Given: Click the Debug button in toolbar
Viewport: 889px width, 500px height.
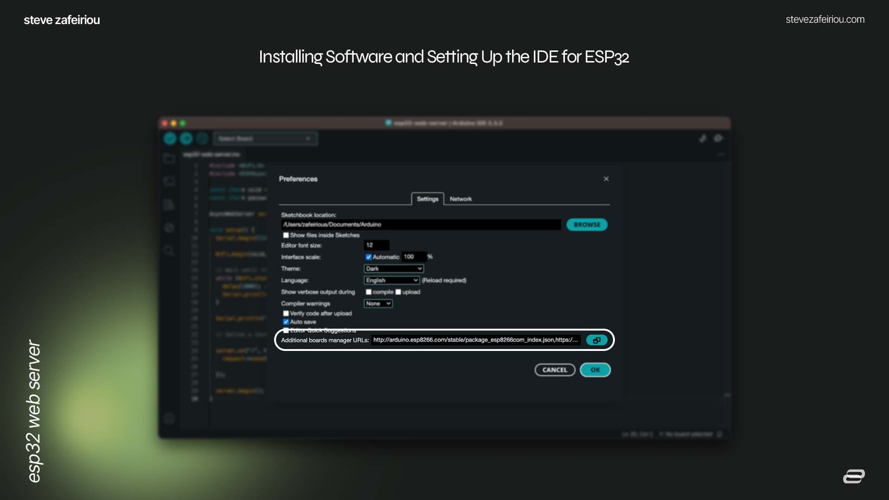Looking at the screenshot, I should point(202,138).
